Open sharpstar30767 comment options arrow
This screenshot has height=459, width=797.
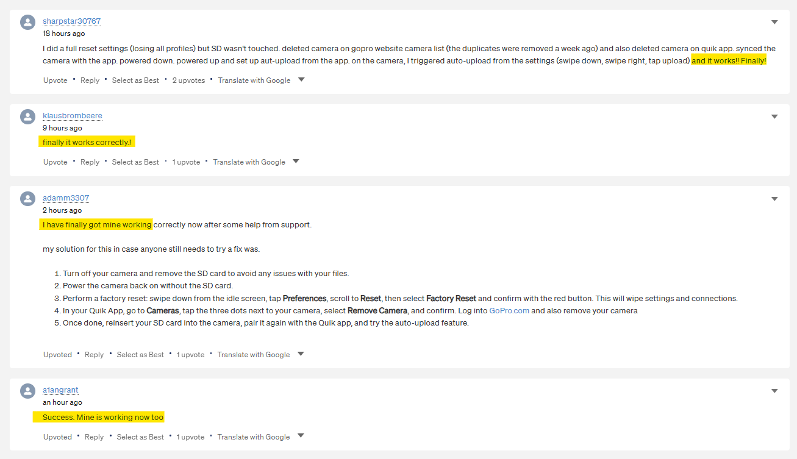click(x=774, y=22)
